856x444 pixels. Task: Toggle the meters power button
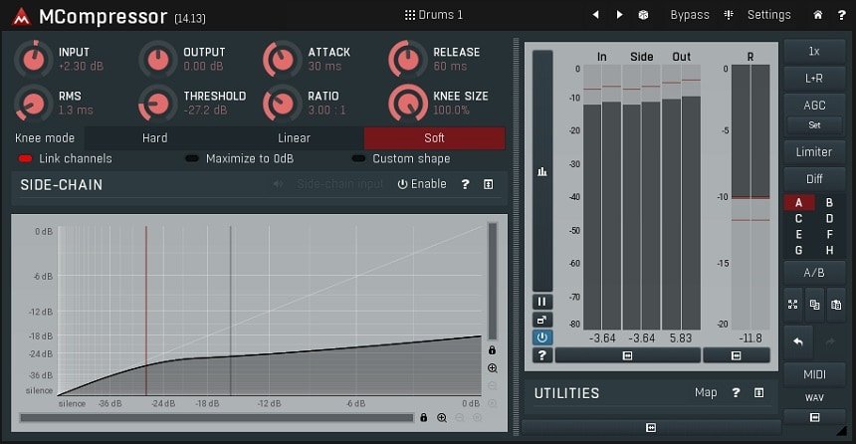(542, 337)
